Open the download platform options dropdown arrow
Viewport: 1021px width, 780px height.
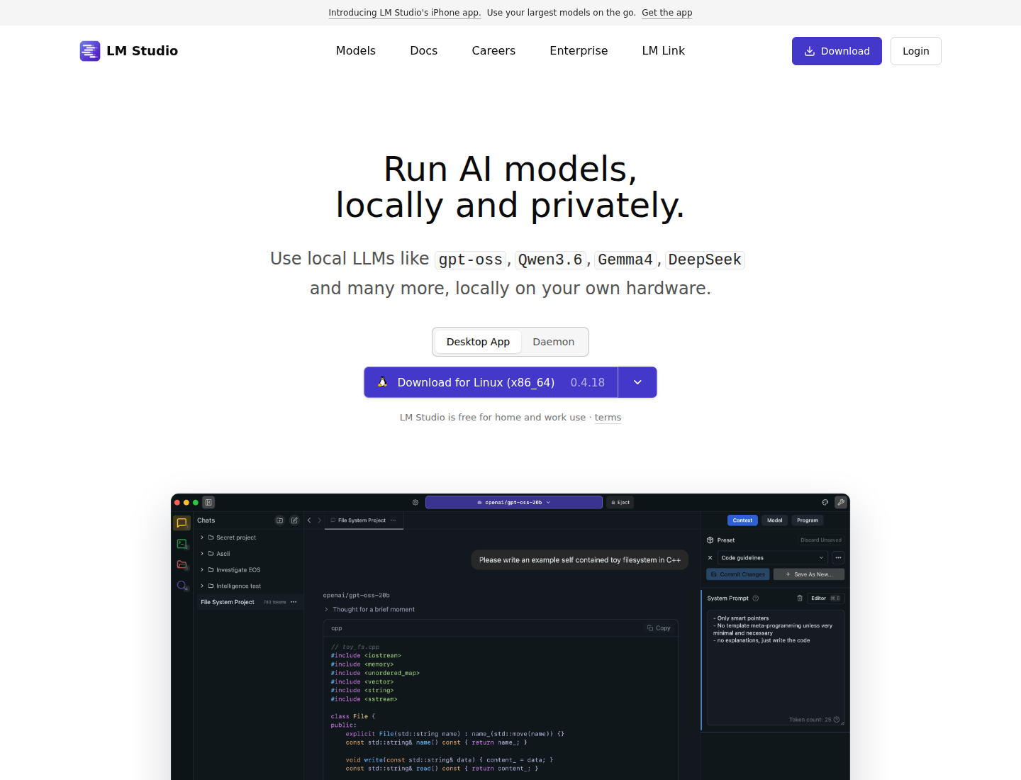[x=637, y=382]
